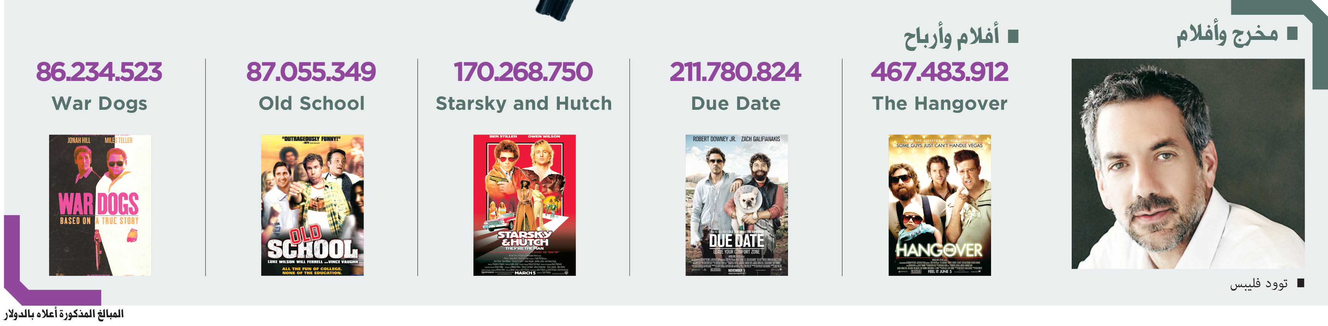Click The Hangover movie poster
Viewport: 1328px width, 326px height.
tap(939, 205)
